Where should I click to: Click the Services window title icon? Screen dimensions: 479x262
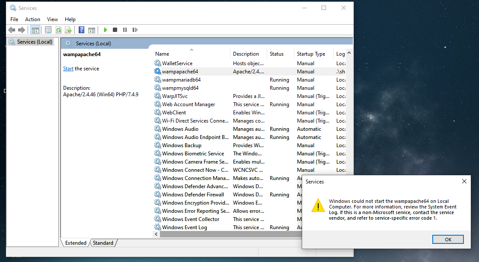[13, 8]
